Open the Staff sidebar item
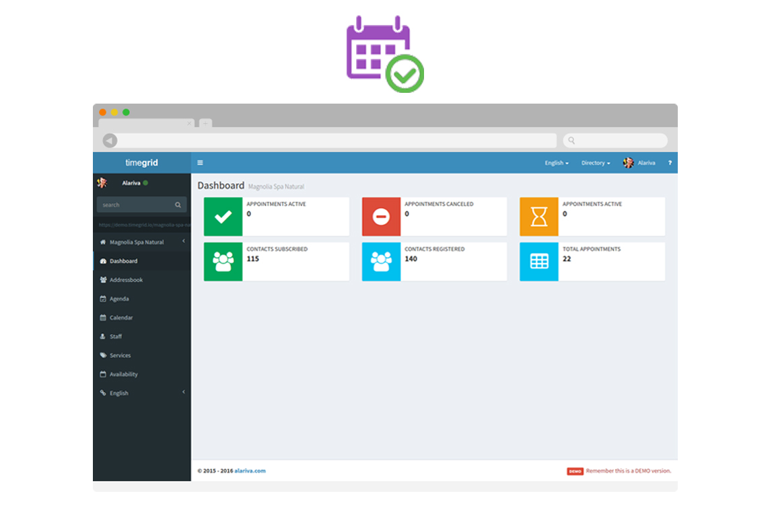 click(x=142, y=336)
